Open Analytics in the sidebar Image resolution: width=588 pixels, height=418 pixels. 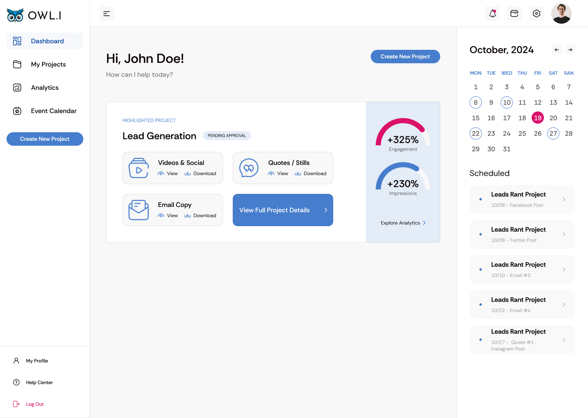pos(45,88)
